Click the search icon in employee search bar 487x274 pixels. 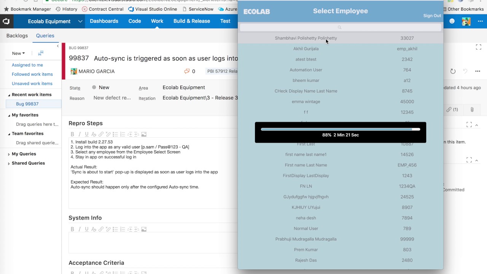point(340,27)
